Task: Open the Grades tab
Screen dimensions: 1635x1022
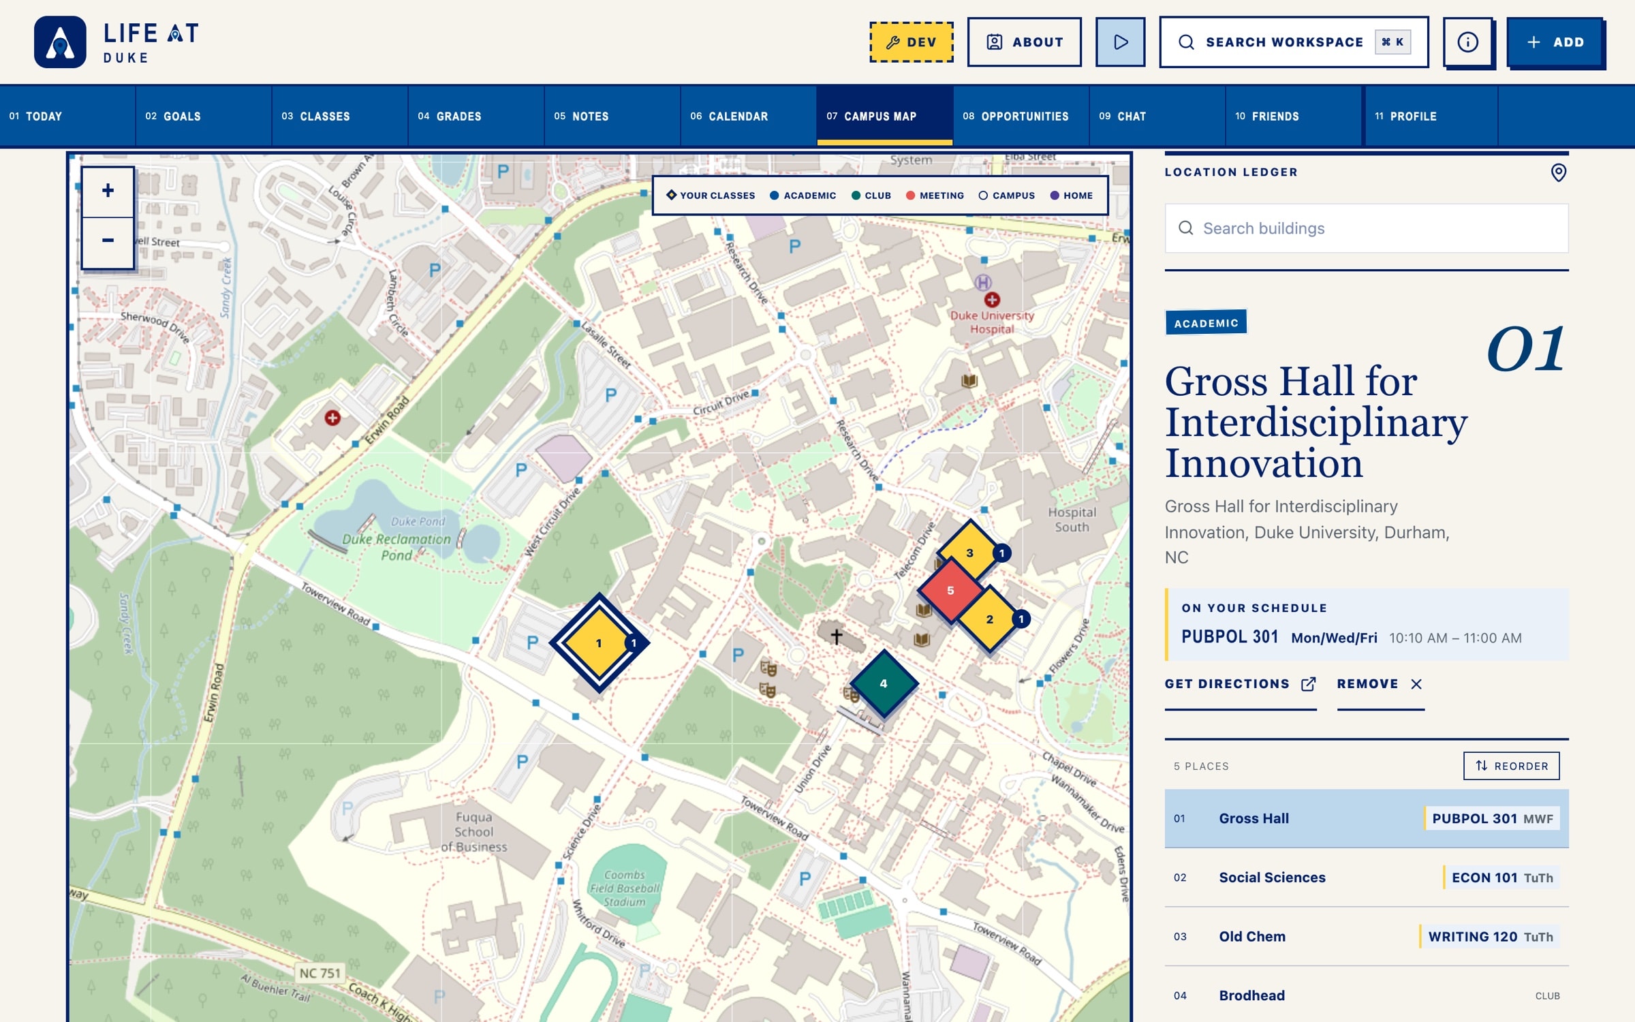Action: 476,117
